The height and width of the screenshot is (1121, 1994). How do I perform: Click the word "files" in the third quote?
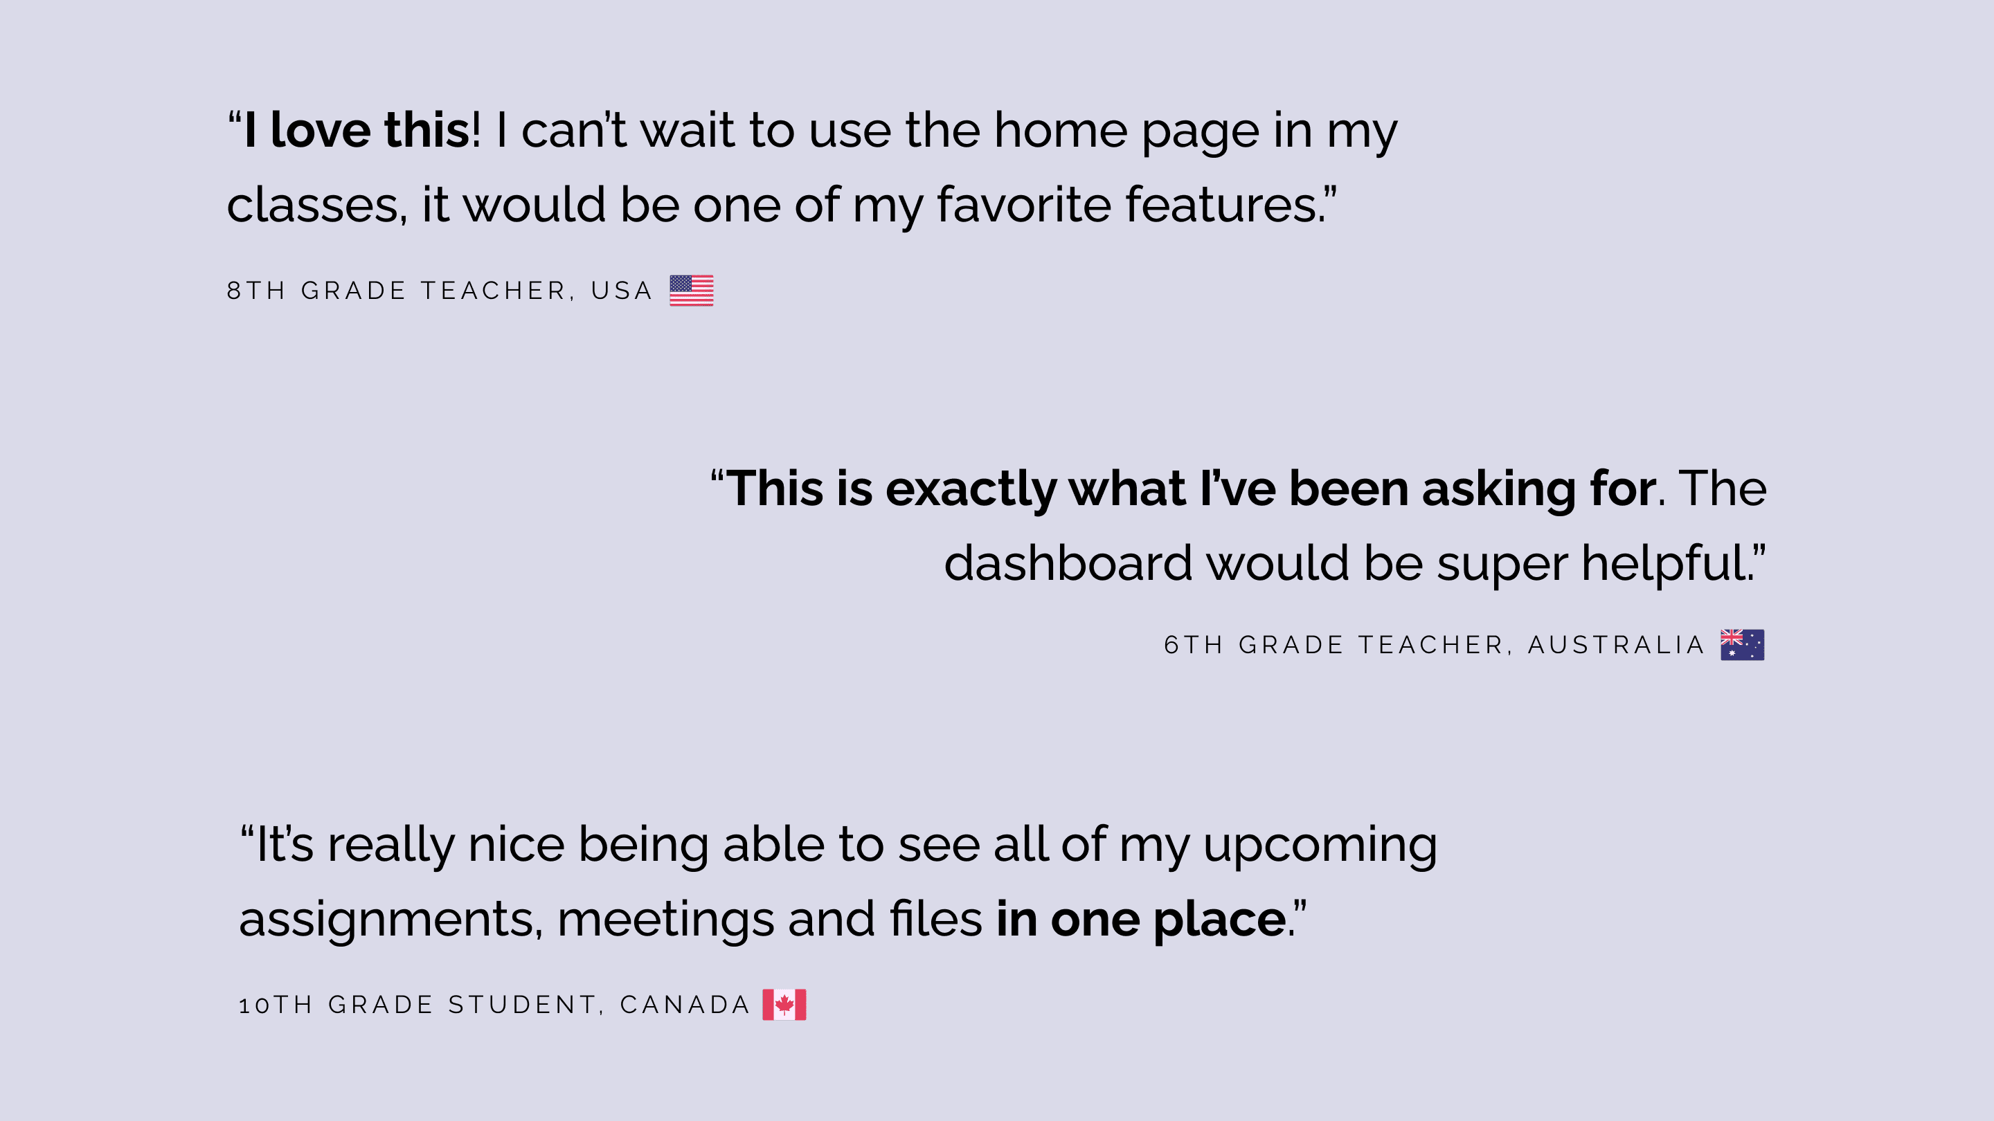pyautogui.click(x=935, y=919)
